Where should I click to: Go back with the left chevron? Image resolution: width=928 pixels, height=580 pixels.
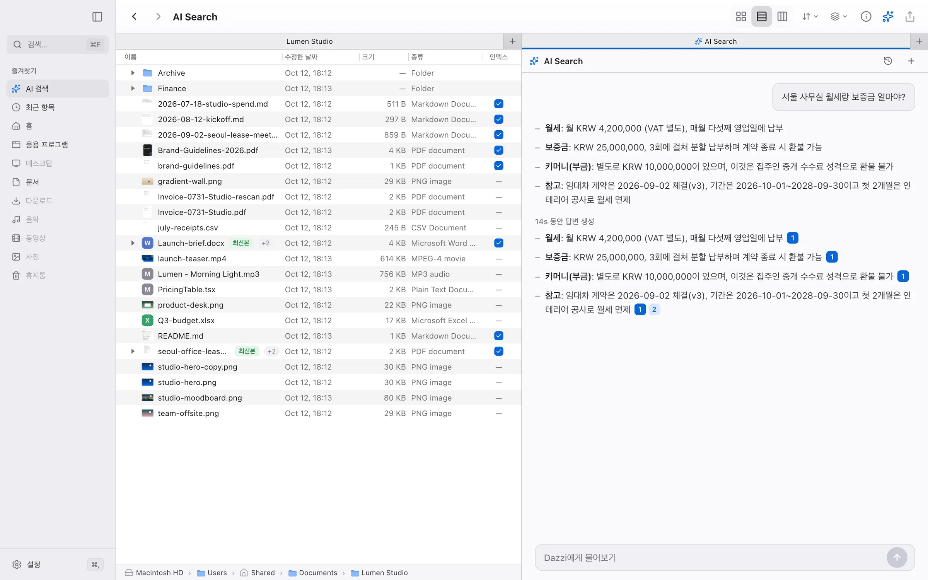coord(134,17)
